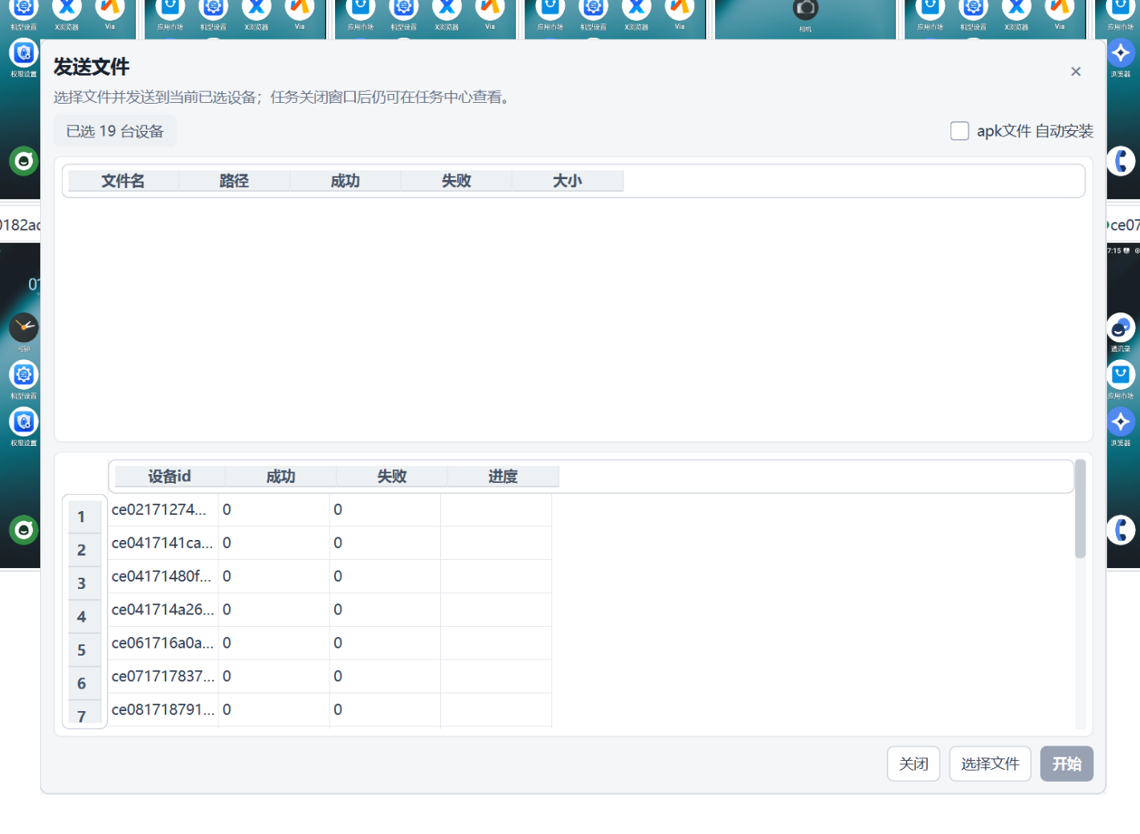Click the 大小 column header

567,181
